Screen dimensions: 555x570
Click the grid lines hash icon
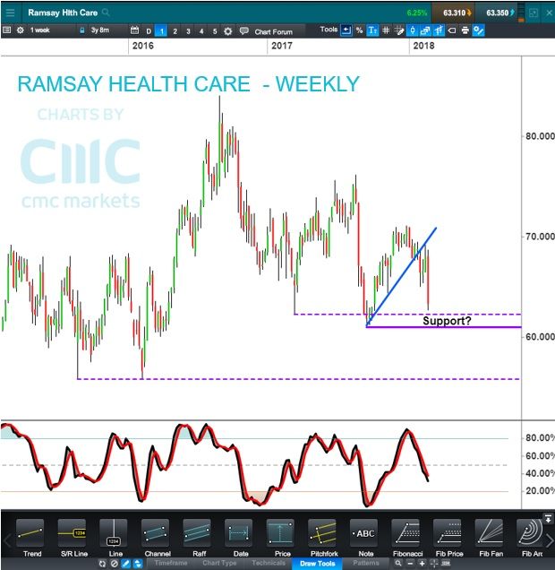click(x=386, y=30)
